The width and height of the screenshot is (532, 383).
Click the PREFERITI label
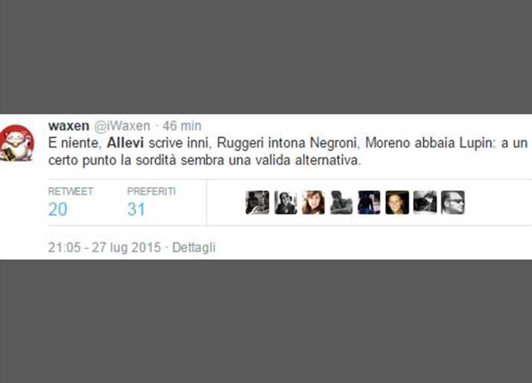152,191
